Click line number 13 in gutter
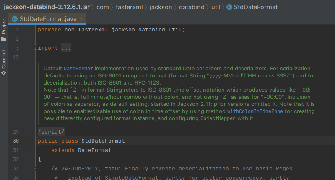Image resolution: width=335 pixels, height=180 pixels. [x=16, y=57]
